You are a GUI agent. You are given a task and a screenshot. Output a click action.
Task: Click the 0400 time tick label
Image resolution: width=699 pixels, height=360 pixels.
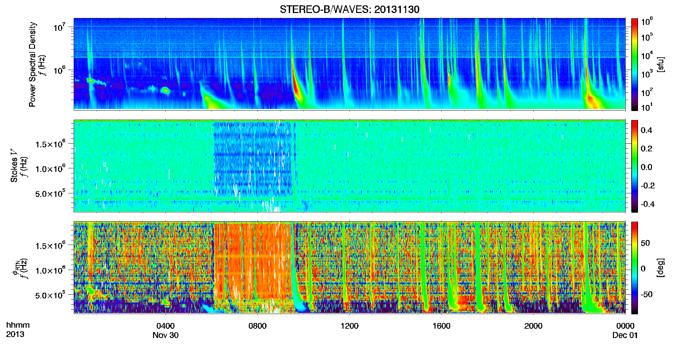click(x=165, y=326)
